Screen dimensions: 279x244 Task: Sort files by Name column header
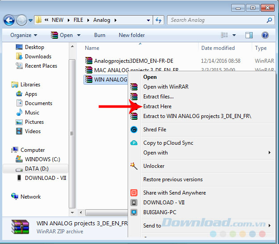click(x=92, y=48)
